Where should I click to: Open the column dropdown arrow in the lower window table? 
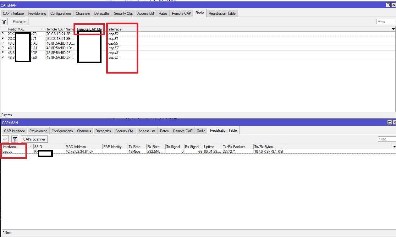click(394, 146)
